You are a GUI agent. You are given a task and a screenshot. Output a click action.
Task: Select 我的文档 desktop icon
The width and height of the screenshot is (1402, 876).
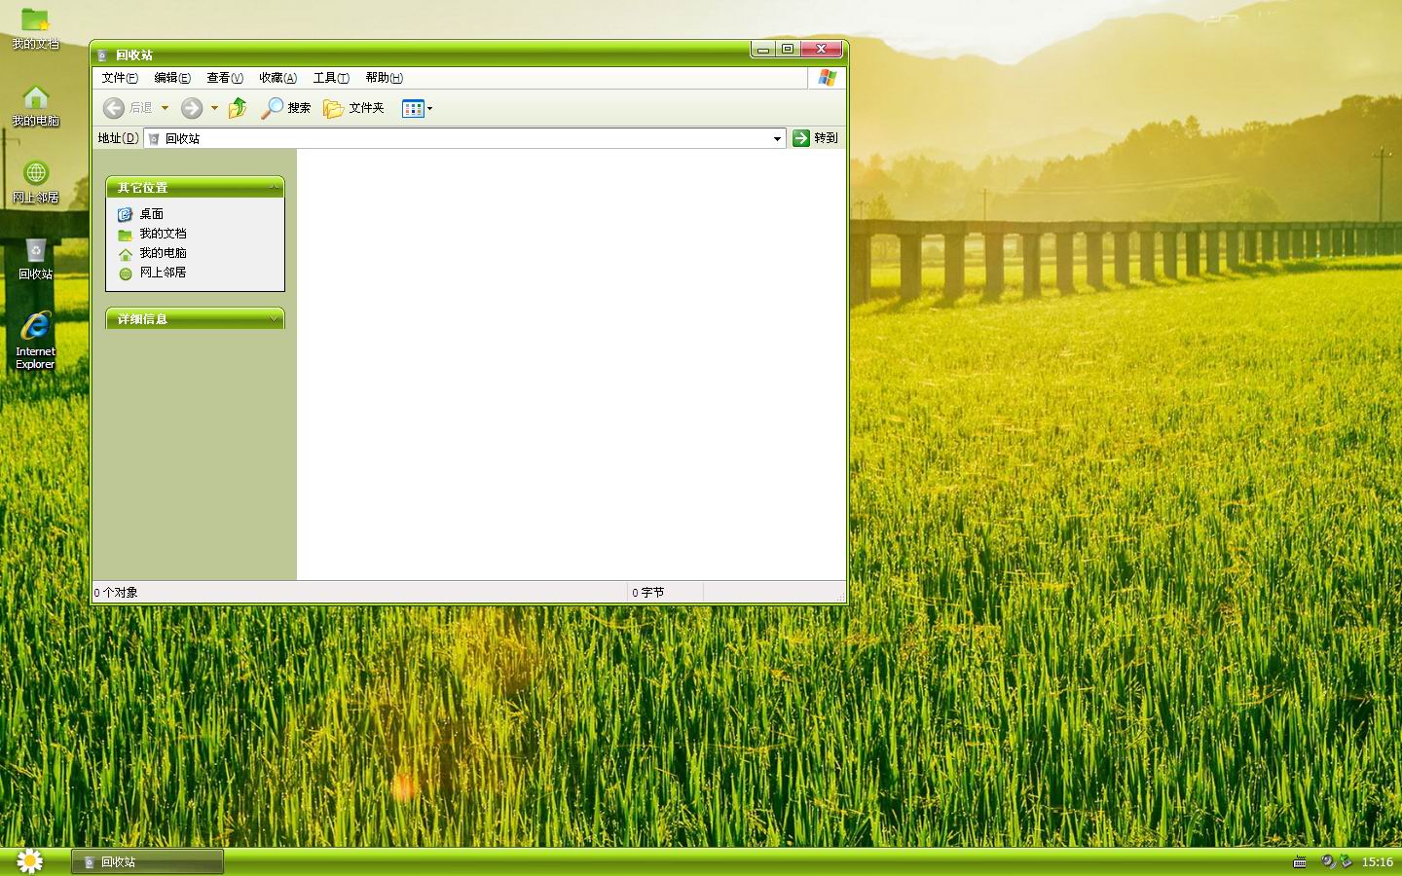pos(35,28)
